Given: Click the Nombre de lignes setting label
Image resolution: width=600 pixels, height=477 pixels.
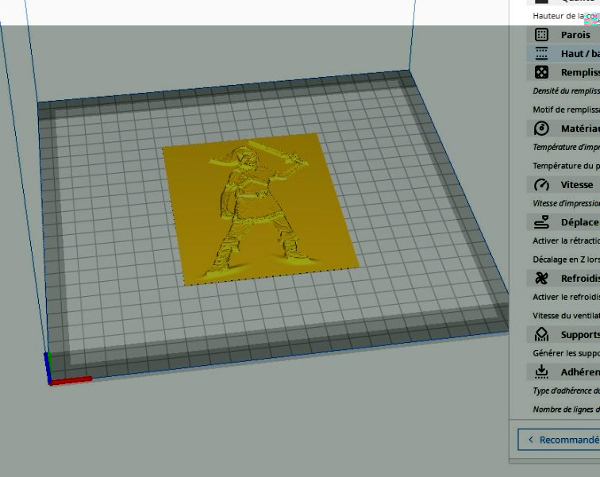Looking at the screenshot, I should tap(567, 410).
